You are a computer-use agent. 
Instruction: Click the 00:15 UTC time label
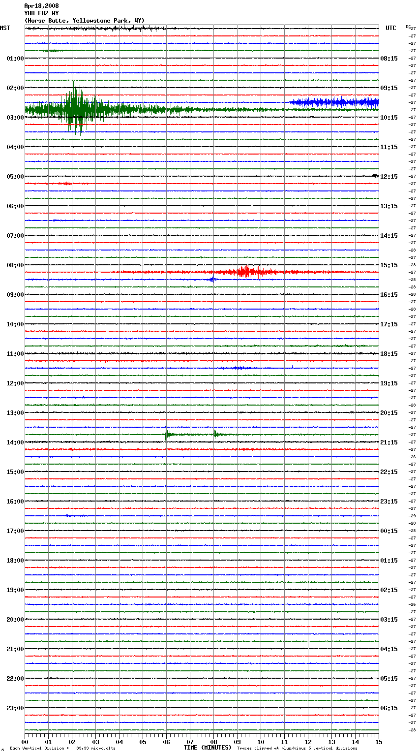(389, 531)
